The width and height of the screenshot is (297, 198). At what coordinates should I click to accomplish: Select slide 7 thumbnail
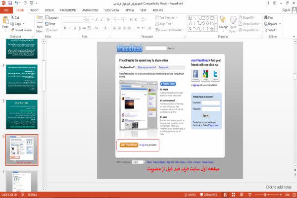tap(22, 181)
